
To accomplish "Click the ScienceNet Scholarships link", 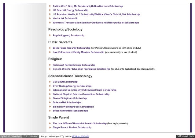I will [67, 102].
